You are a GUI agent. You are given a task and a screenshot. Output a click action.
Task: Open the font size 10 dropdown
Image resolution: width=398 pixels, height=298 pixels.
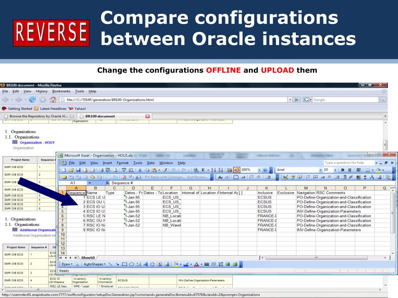335,170
